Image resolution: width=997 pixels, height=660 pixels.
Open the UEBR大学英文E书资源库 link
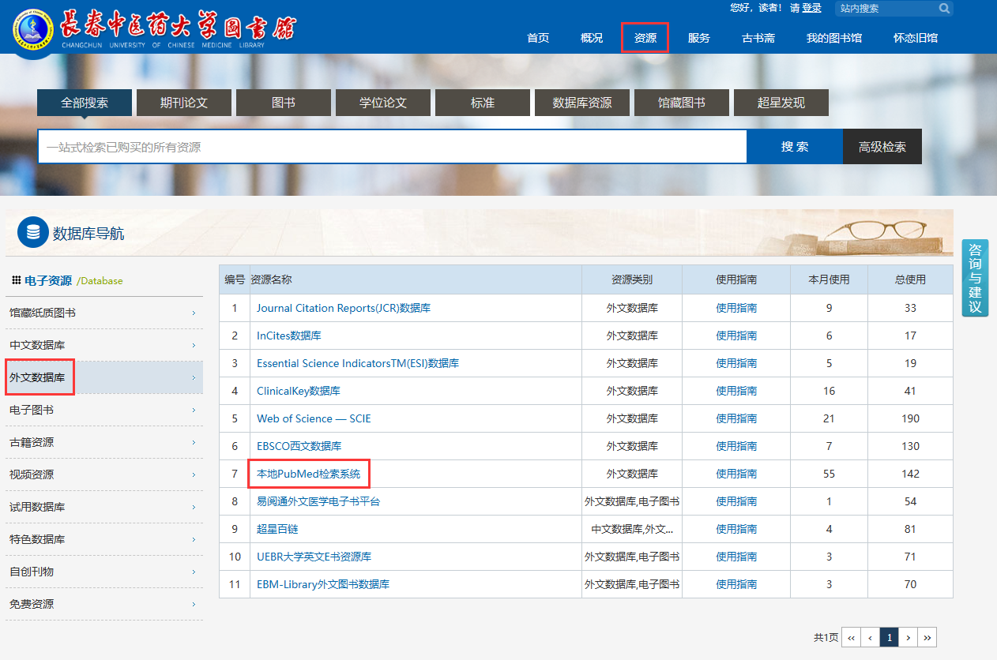click(314, 557)
